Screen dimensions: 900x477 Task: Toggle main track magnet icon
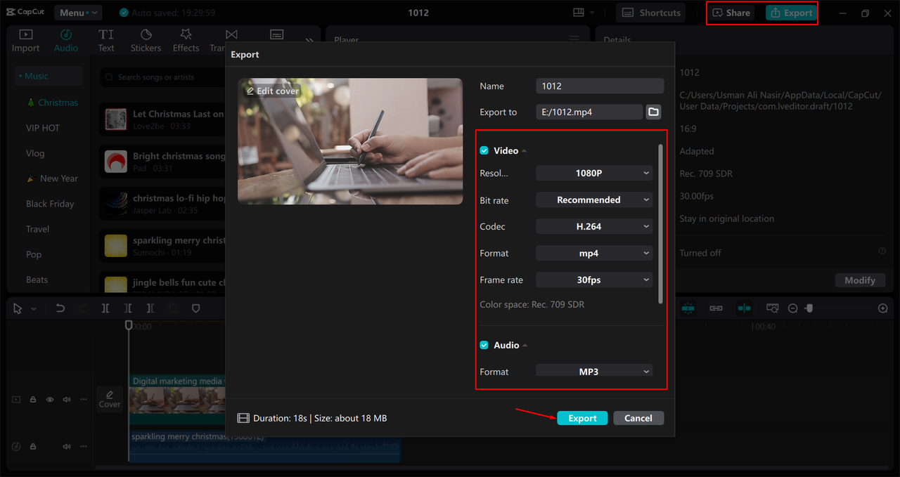(688, 308)
